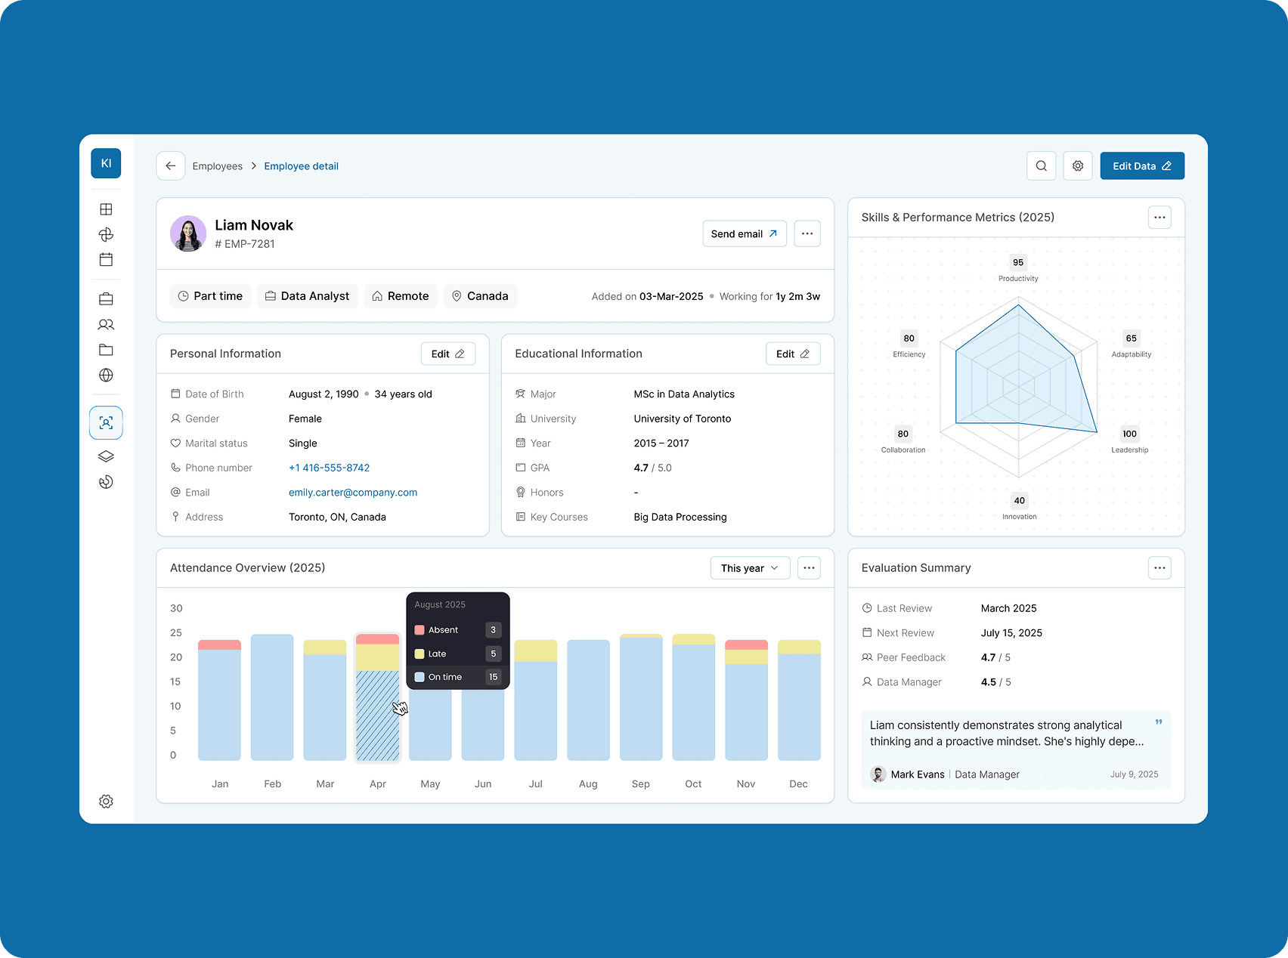1288x958 pixels.
Task: Click the University of Toronto value
Action: [x=683, y=419]
